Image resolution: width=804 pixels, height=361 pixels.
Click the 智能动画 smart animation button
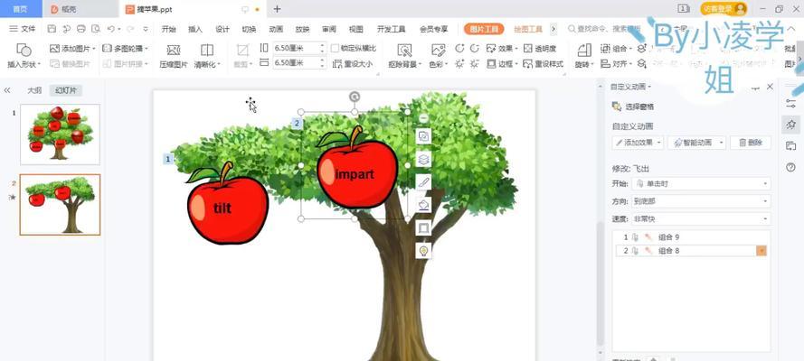697,143
